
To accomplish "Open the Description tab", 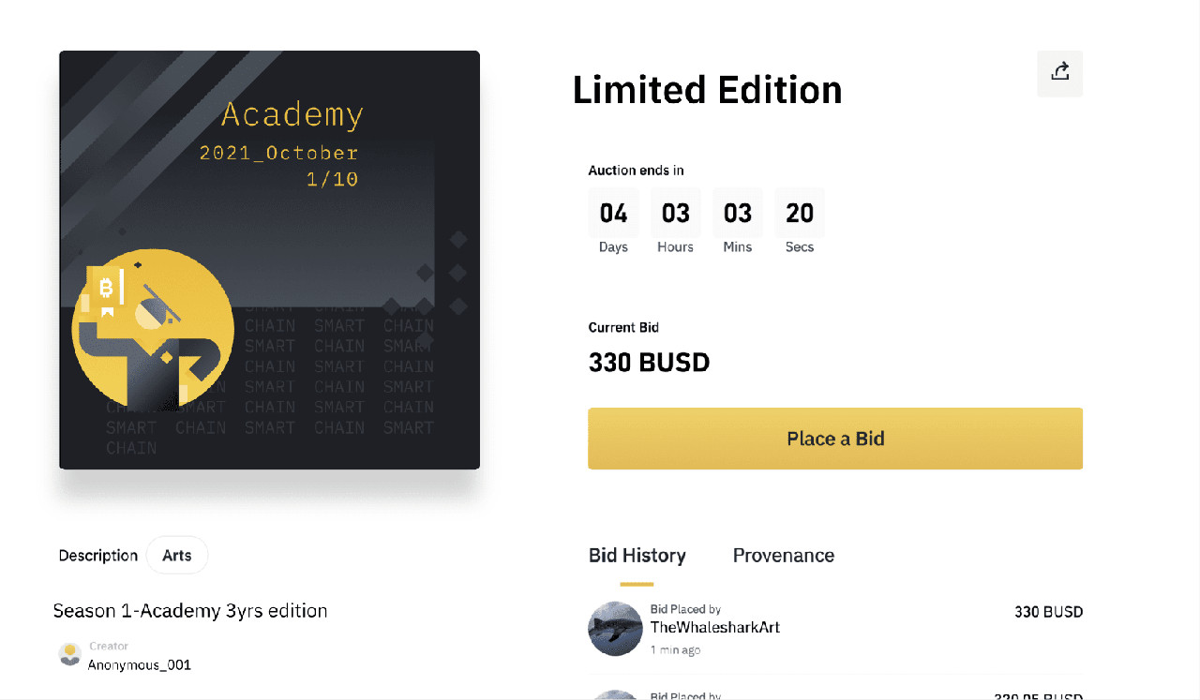I will [97, 555].
